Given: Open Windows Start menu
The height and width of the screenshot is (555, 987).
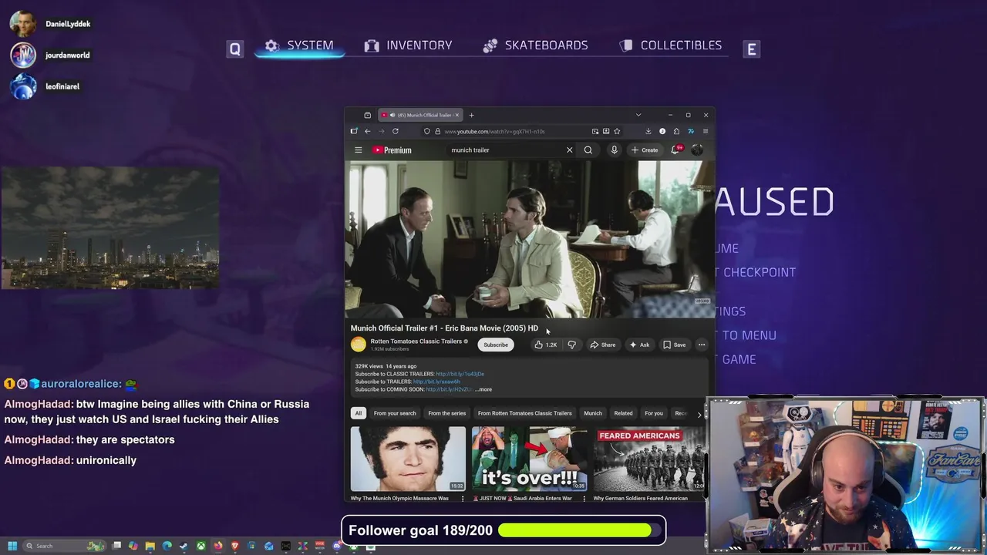Looking at the screenshot, I should (x=12, y=546).
